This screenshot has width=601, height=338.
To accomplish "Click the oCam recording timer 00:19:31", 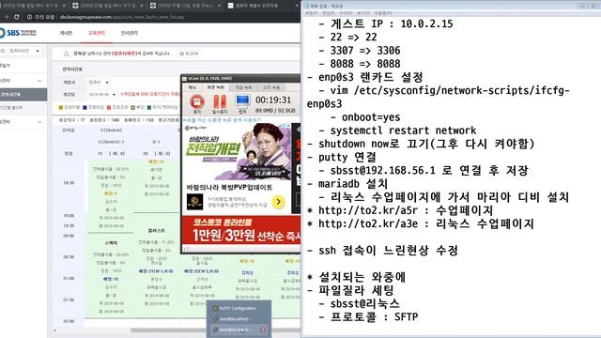I will 273,100.
